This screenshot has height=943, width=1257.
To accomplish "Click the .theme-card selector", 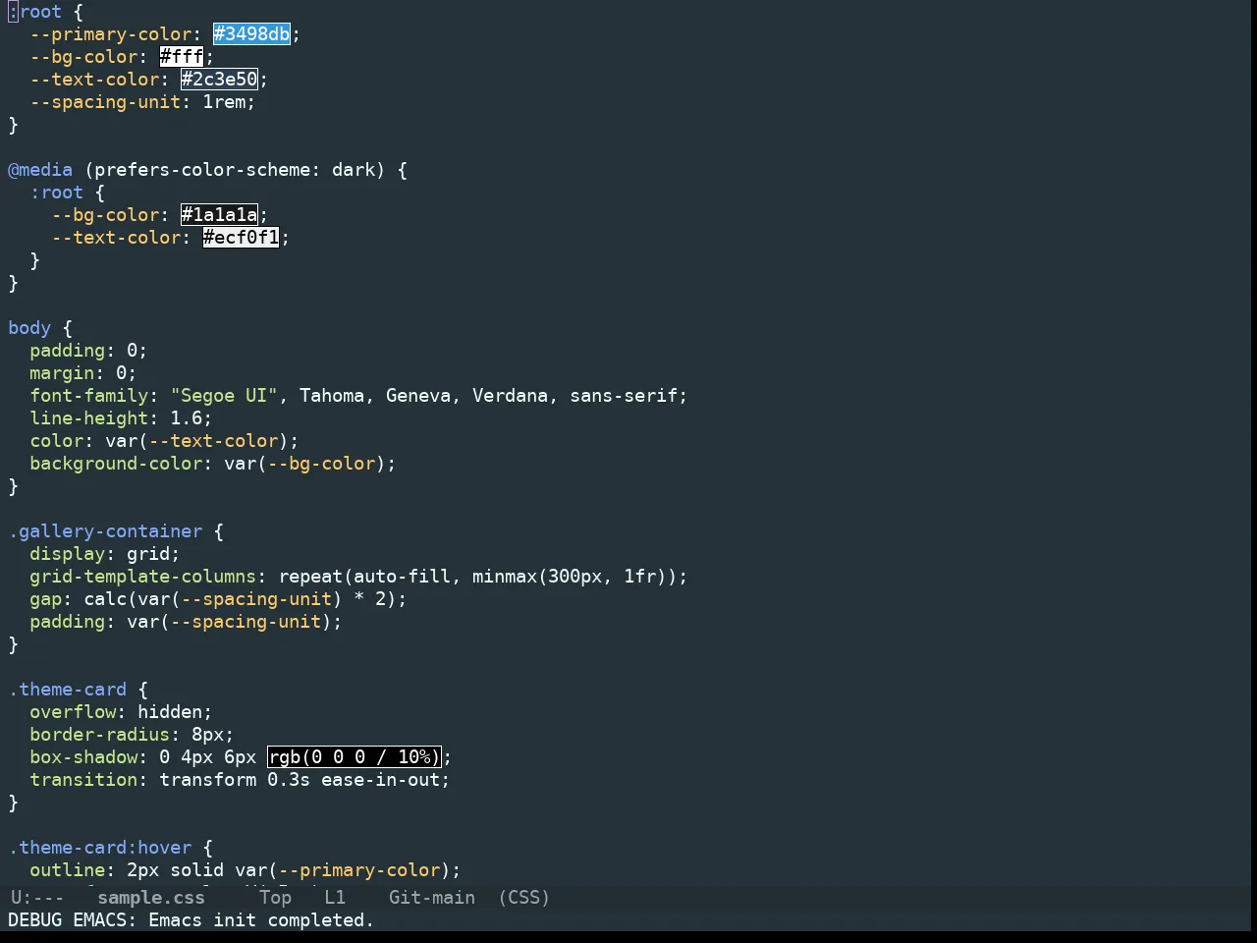I will click(x=68, y=690).
